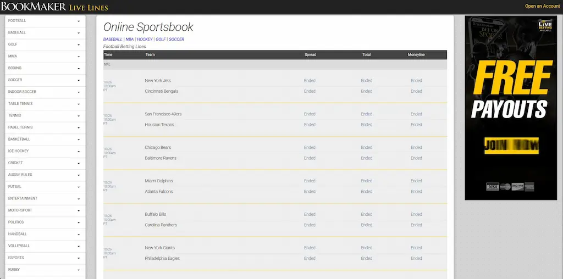Expand the Table Tennis sidebar category
The width and height of the screenshot is (563, 279).
pos(45,104)
